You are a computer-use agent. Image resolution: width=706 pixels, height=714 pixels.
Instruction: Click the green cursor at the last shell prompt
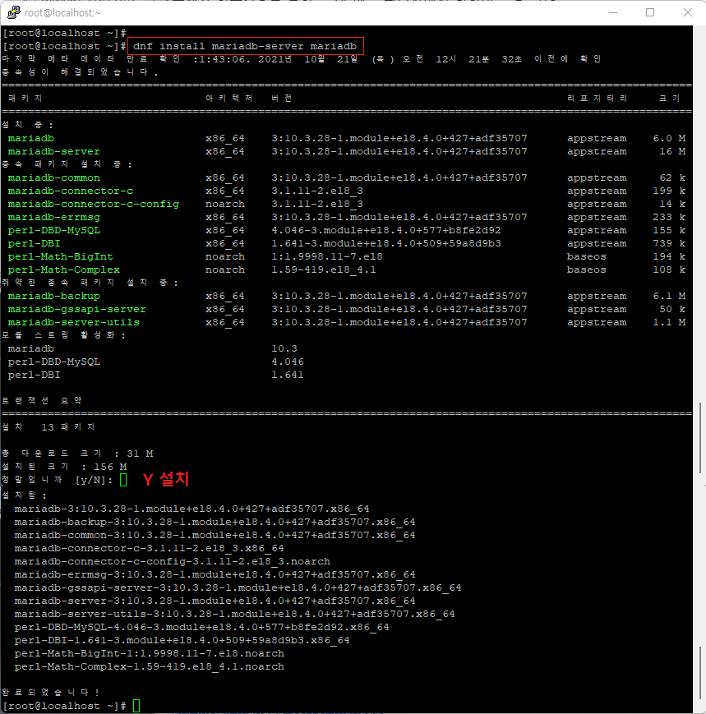tap(136, 706)
